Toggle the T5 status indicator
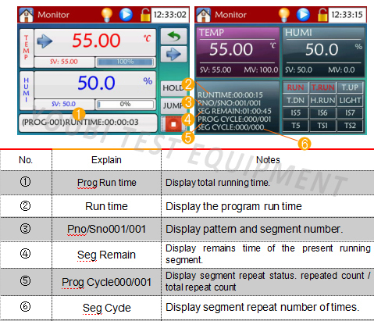Screen dimensions: 374x321 click(x=295, y=126)
